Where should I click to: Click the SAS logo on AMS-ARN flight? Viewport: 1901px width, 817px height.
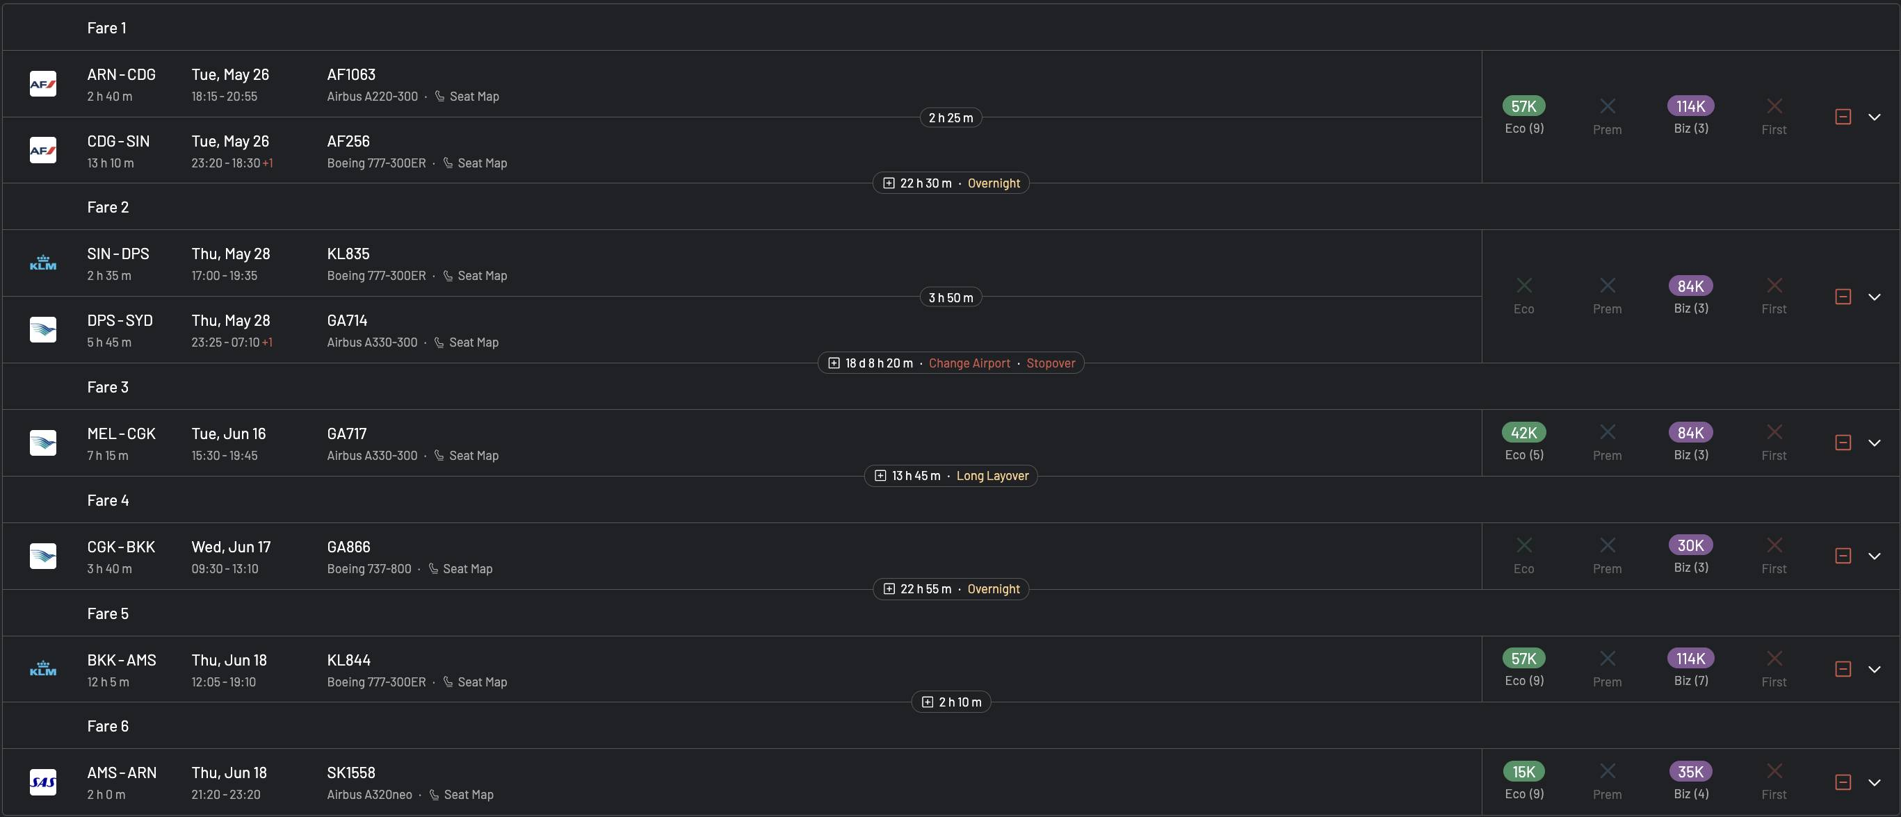pyautogui.click(x=43, y=782)
